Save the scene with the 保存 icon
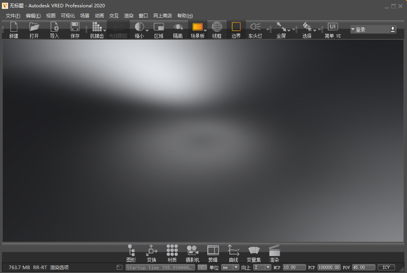407x273 pixels. coord(75,27)
